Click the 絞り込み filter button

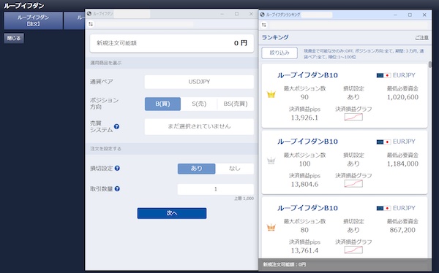[x=279, y=53]
